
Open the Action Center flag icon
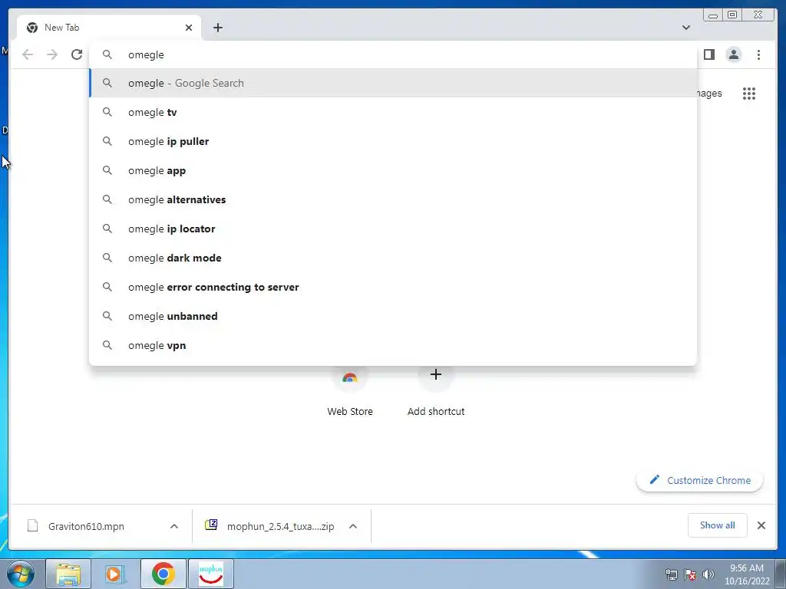(x=690, y=574)
